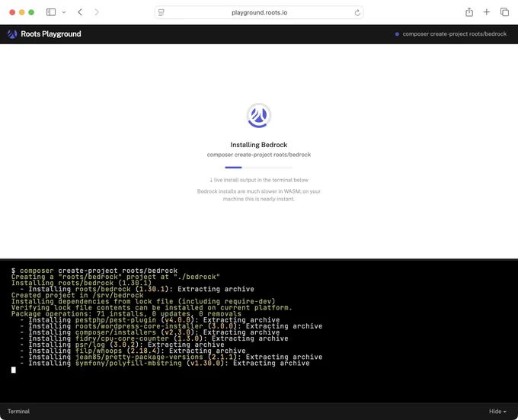This screenshot has height=420, width=518.
Task: Select the roots/wordpress-core-installer install line
Action: [171, 326]
